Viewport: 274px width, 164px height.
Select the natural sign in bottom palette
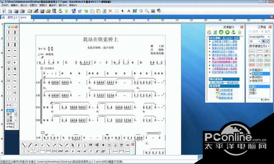(x=72, y=145)
